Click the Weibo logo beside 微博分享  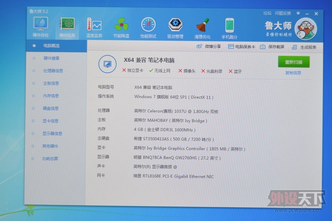click(199, 46)
